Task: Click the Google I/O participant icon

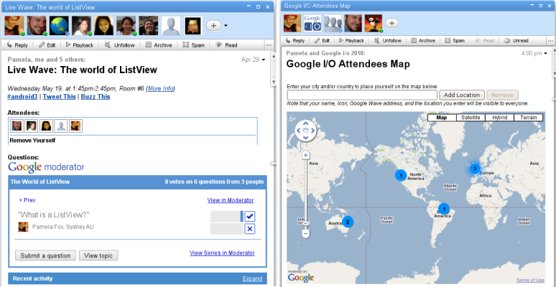Action: [312, 23]
